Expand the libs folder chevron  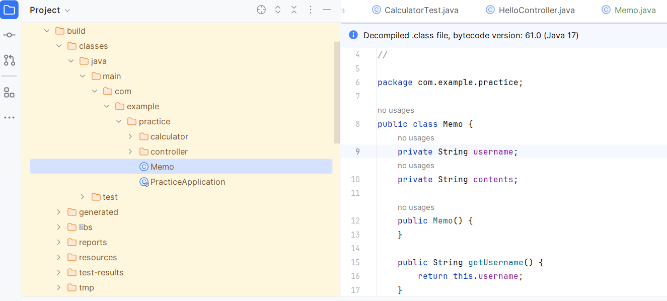point(59,227)
